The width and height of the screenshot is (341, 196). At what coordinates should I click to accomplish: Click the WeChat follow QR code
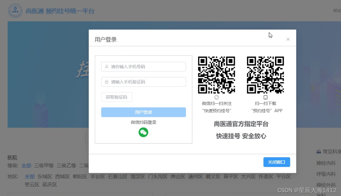pyautogui.click(x=217, y=75)
